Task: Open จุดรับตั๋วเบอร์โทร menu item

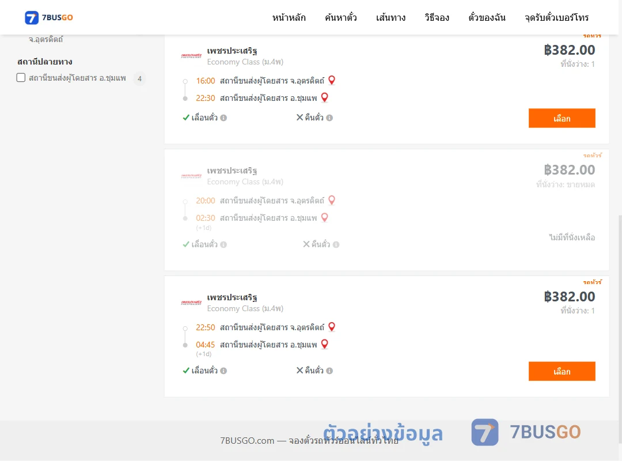Action: tap(556, 17)
